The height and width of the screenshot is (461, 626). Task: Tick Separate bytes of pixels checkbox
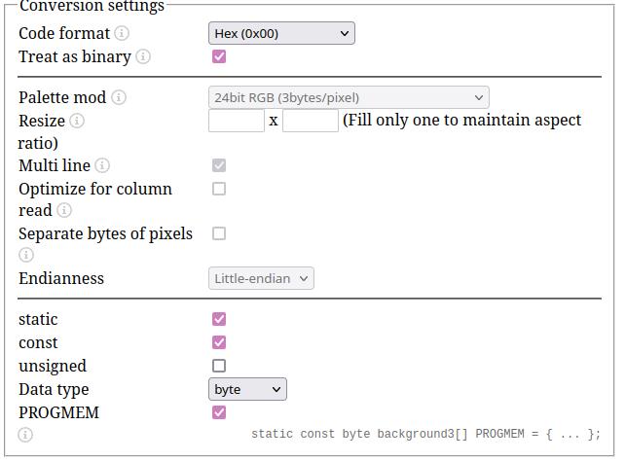pyautogui.click(x=219, y=233)
